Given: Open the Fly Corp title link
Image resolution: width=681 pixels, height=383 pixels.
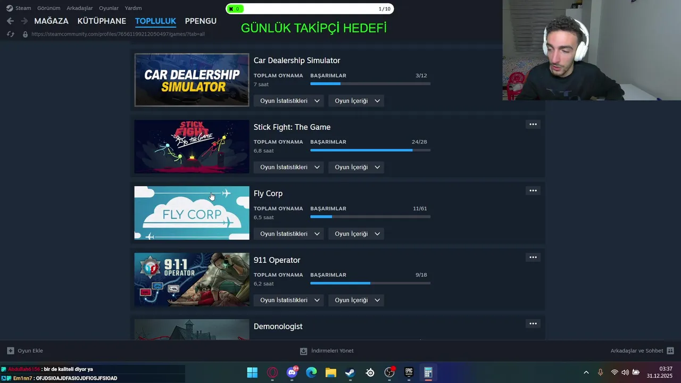Looking at the screenshot, I should click(x=268, y=194).
